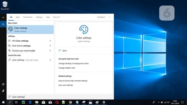Click the search box containing color settings
Image resolution: width=187 pixels, height=105 pixels.
pos(60,97)
